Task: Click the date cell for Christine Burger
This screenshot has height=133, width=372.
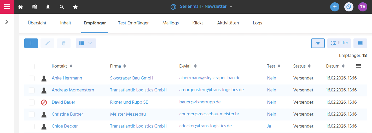Action: point(341,114)
